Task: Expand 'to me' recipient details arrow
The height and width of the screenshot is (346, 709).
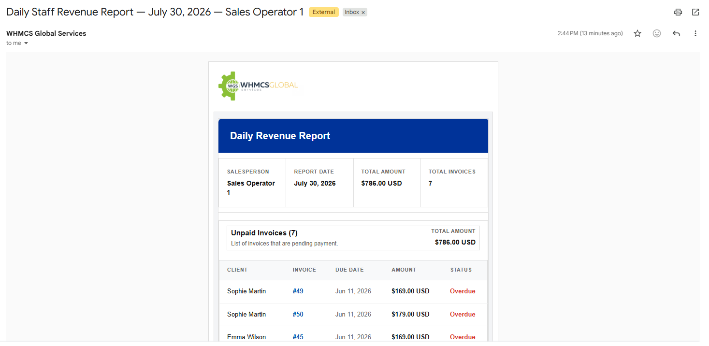Action: coord(26,43)
